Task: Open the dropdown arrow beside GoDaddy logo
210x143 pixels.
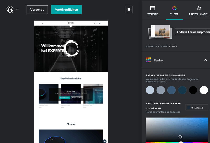Action: point(17,9)
